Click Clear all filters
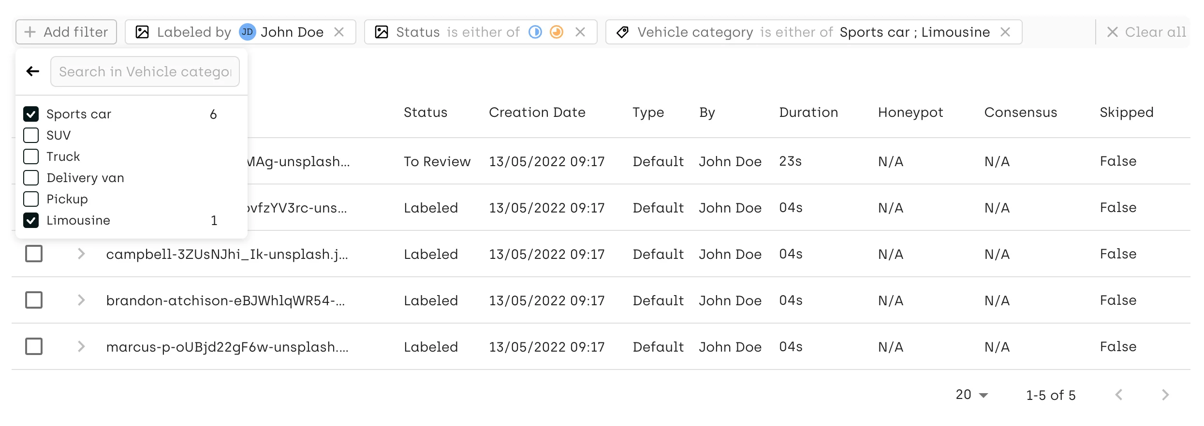The image size is (1204, 426). (1146, 32)
